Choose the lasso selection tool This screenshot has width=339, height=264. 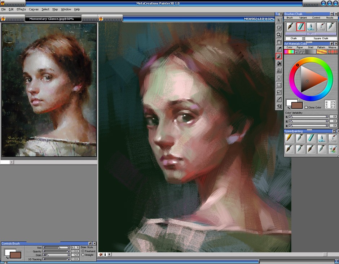pos(279,92)
